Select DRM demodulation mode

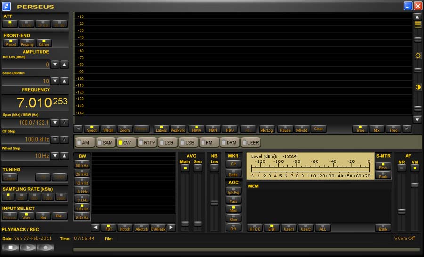230,143
